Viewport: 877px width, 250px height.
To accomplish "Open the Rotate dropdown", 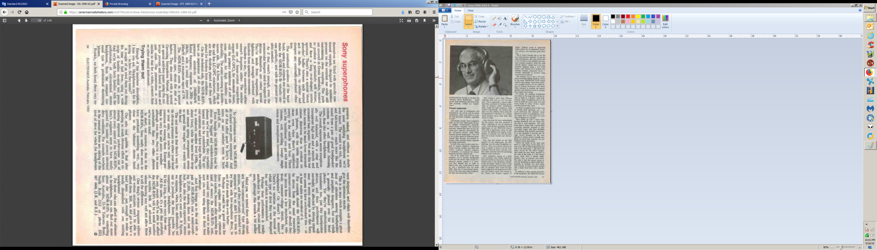I will (482, 26).
